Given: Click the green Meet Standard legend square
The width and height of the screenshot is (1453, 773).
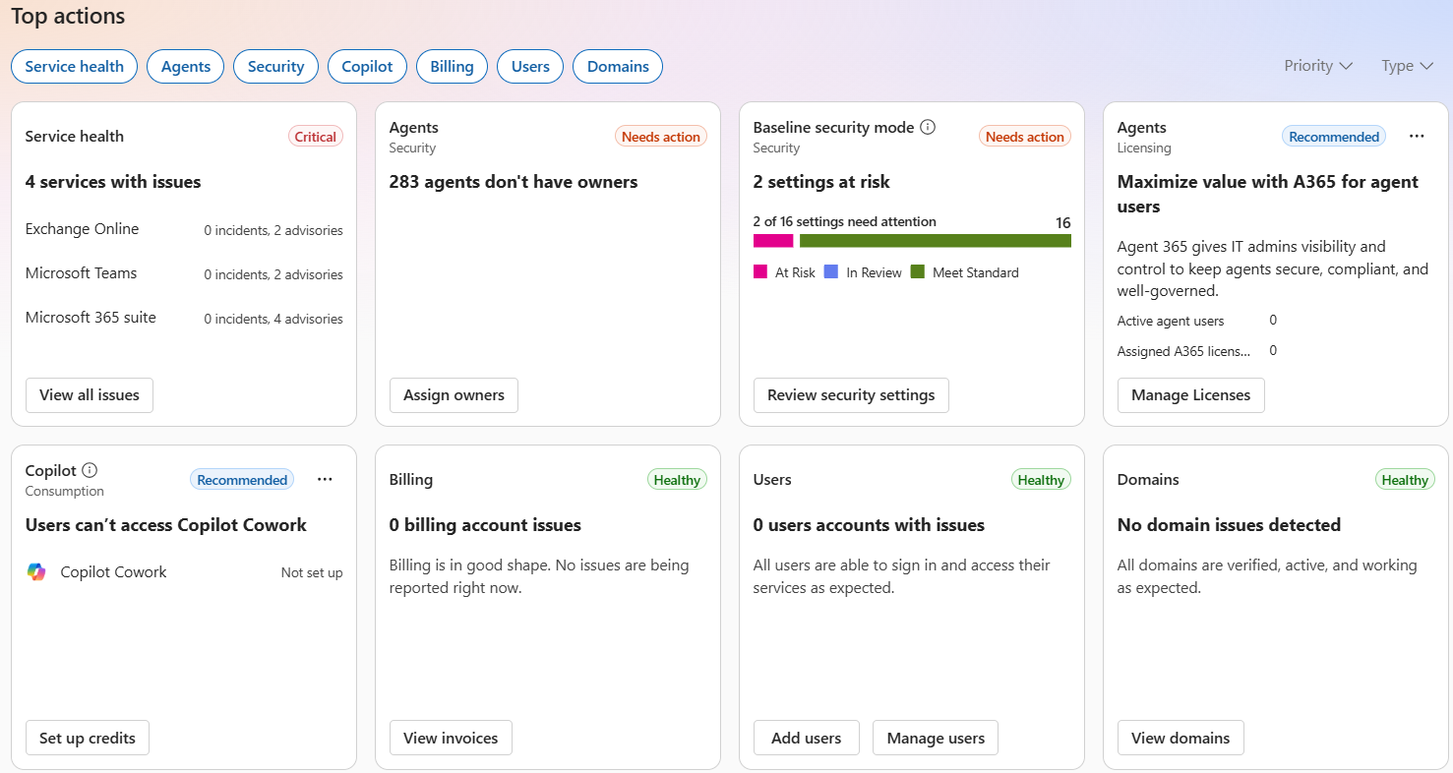Looking at the screenshot, I should (918, 272).
